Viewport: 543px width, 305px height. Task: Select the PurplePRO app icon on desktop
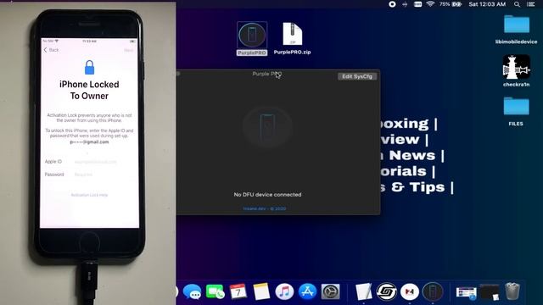[252, 35]
